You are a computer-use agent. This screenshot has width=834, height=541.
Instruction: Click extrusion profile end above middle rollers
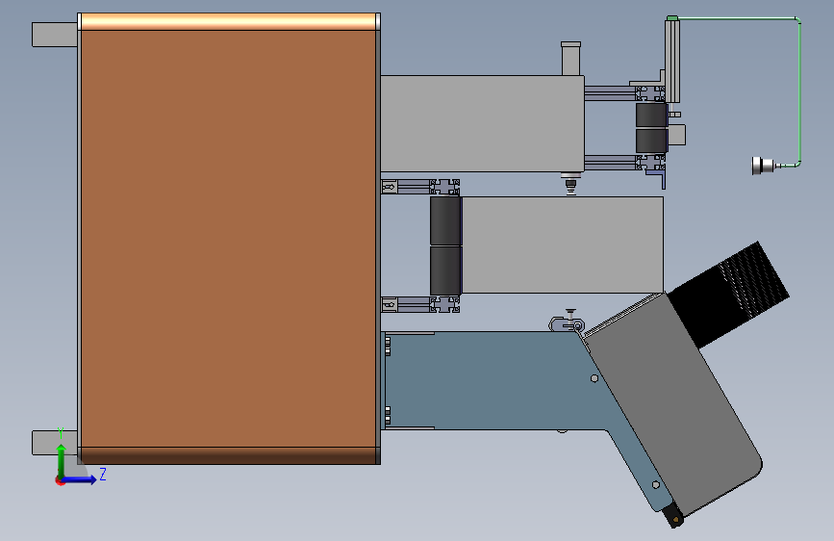click(444, 187)
